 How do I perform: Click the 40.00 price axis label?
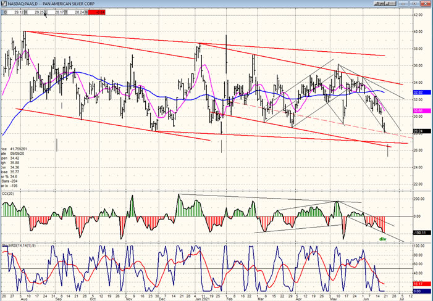pyautogui.click(x=418, y=31)
